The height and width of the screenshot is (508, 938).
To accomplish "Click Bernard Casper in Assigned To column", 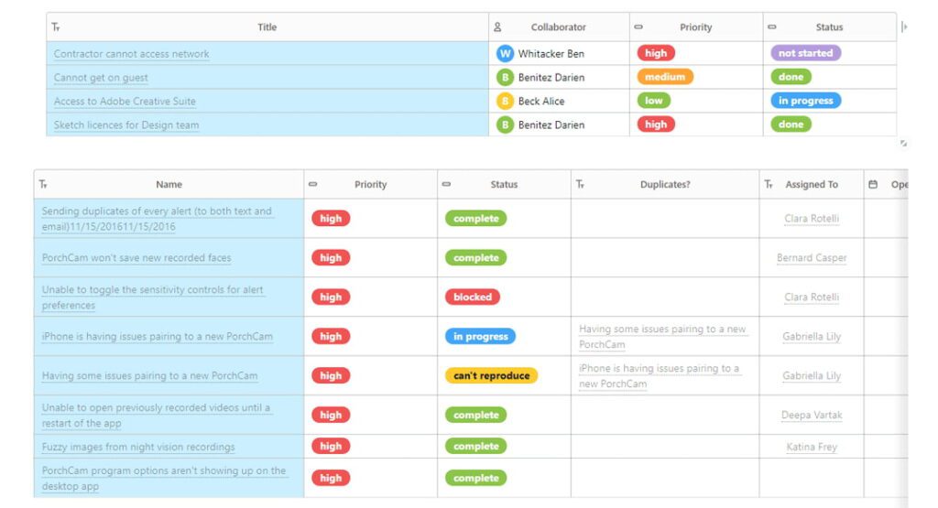I will (812, 257).
